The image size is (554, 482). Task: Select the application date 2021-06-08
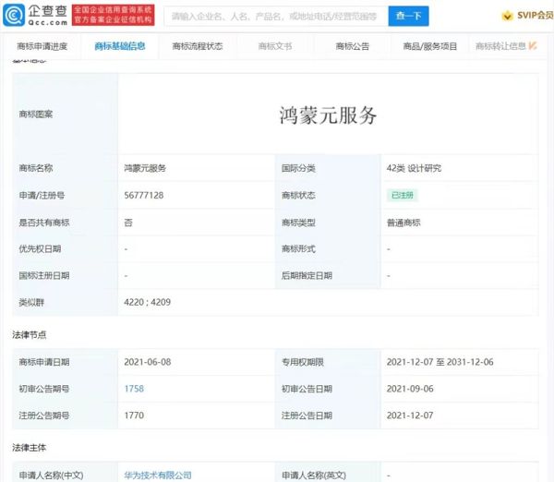(x=148, y=362)
